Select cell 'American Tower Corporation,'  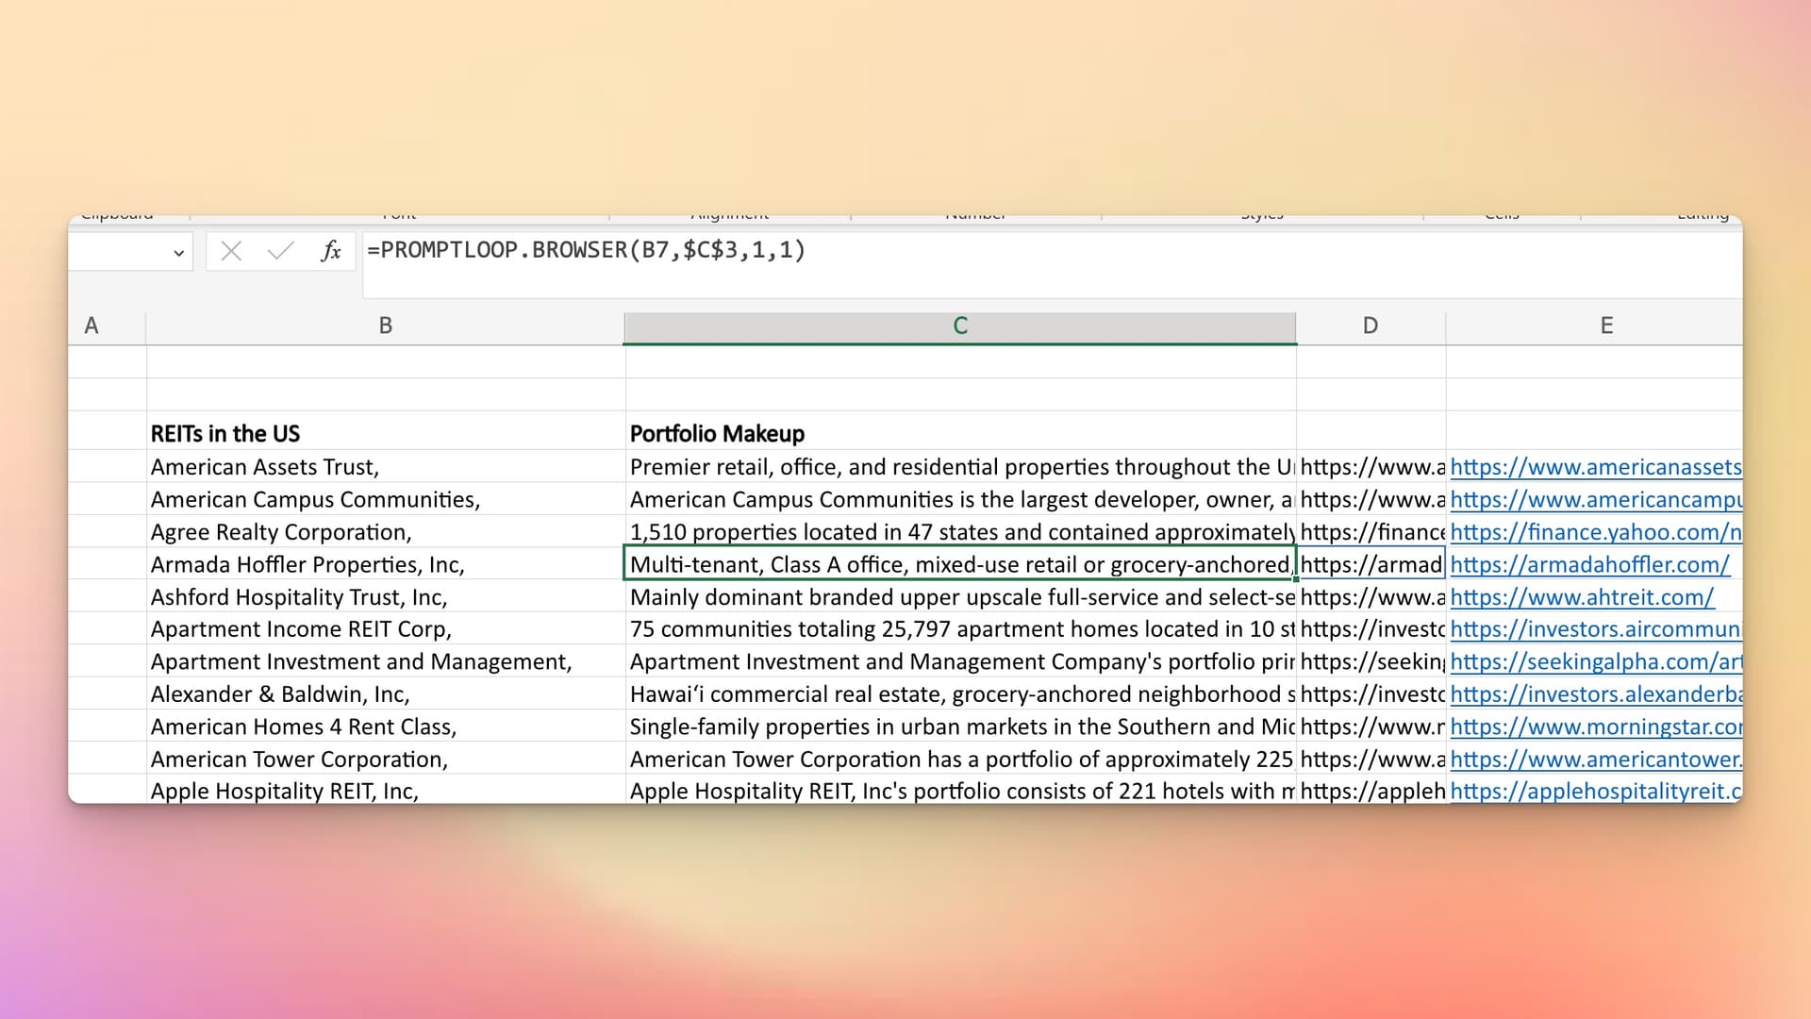385,760
